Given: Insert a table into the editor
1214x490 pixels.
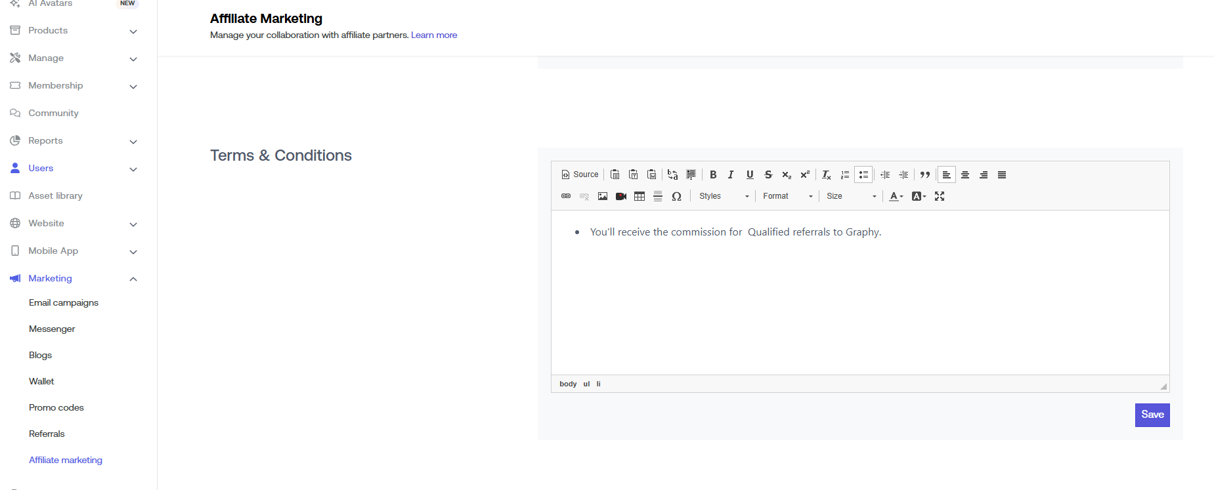Looking at the screenshot, I should pos(640,196).
